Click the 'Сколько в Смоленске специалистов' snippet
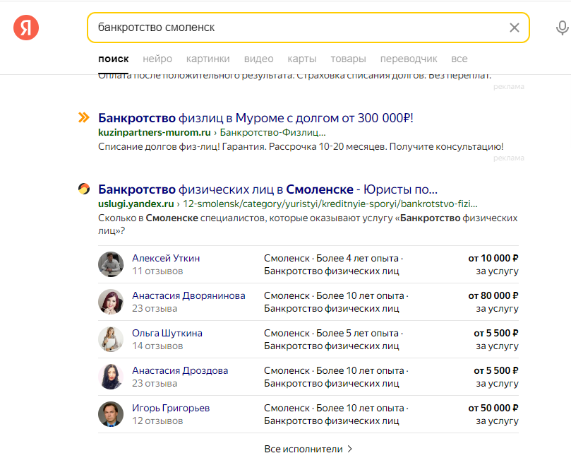This screenshot has height=470, width=571. click(x=308, y=224)
